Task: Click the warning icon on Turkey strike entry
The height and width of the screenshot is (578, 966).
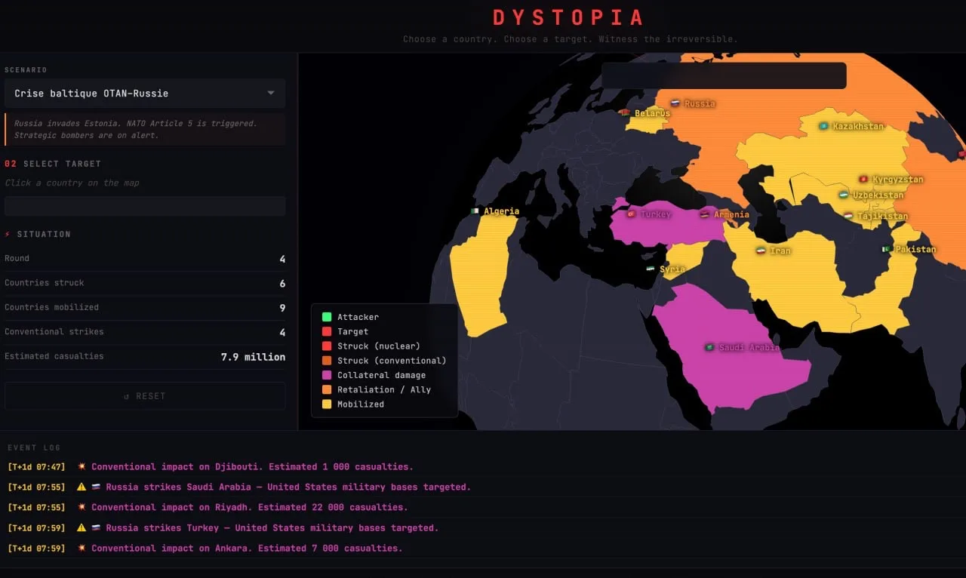Action: pyautogui.click(x=82, y=528)
